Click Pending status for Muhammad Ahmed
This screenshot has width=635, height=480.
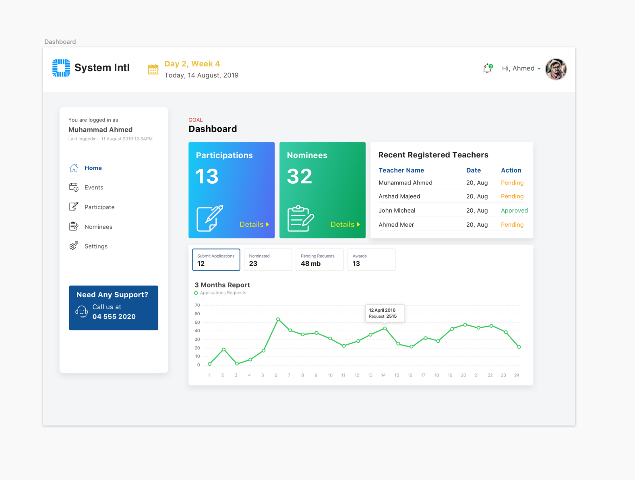click(512, 183)
